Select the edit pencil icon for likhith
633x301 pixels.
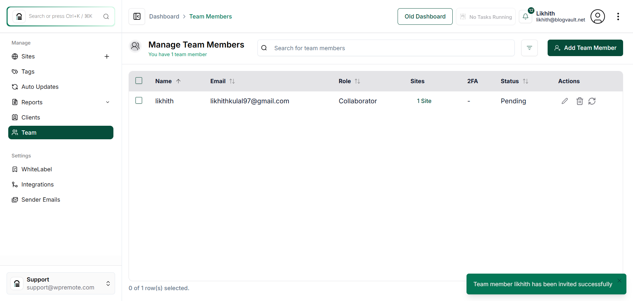pyautogui.click(x=565, y=101)
